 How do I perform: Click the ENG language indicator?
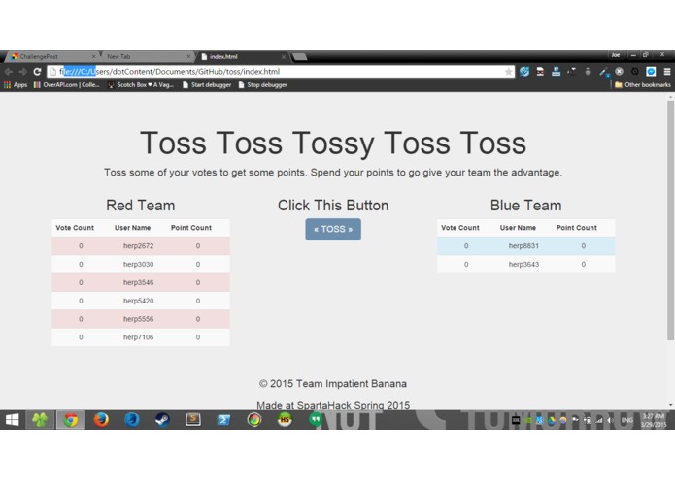[626, 420]
